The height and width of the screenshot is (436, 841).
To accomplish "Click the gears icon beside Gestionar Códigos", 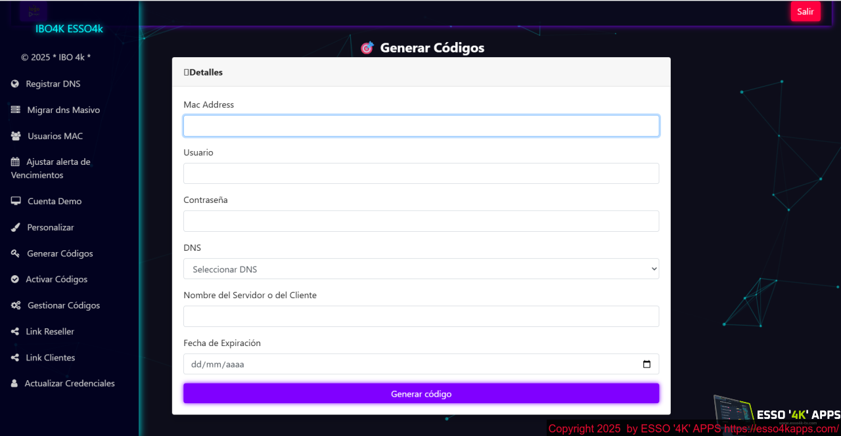I will click(16, 306).
